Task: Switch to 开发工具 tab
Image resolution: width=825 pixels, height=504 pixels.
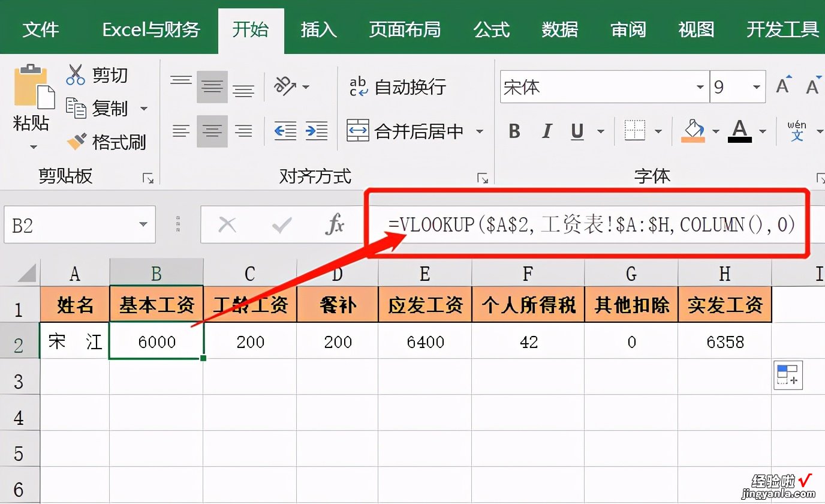Action: [782, 29]
